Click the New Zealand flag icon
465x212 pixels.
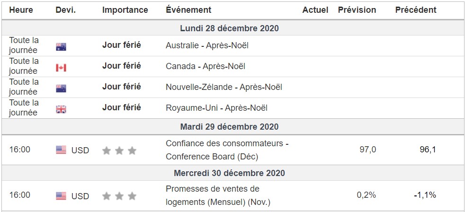click(x=61, y=88)
